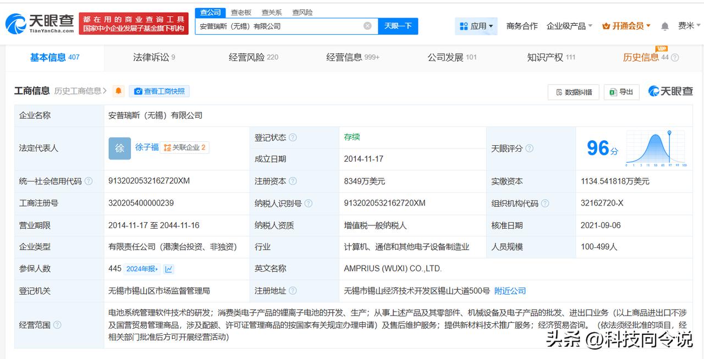Click the red 都在用的商业查询工具 banner
Viewport: 704px width, 359px height.
coord(134,24)
